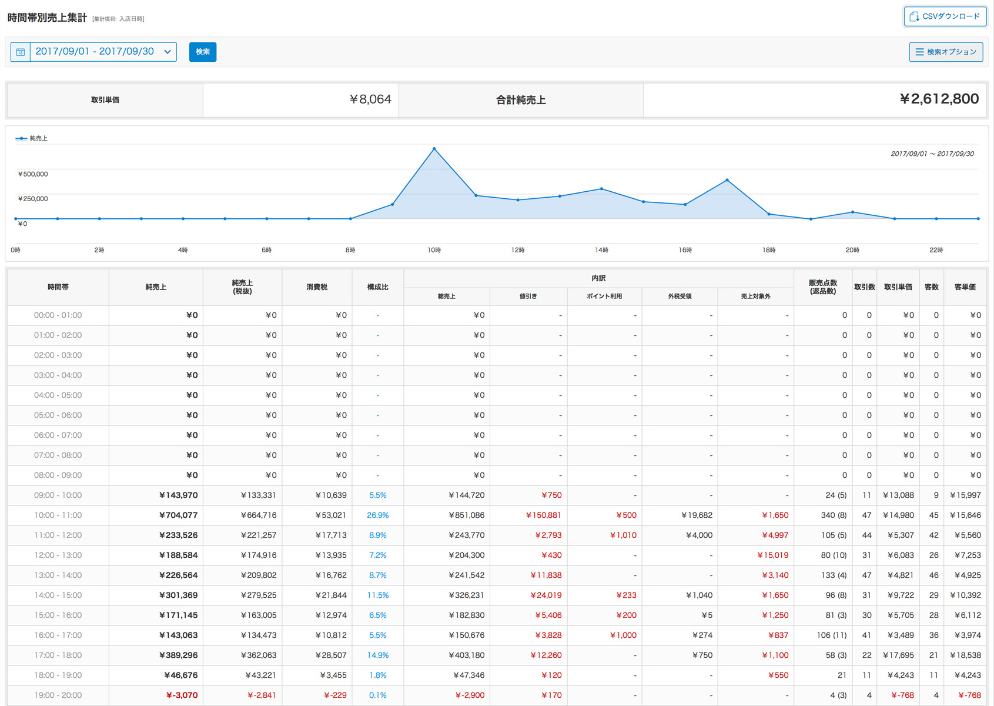
Task: Click the 純売上 column header
Action: point(156,287)
